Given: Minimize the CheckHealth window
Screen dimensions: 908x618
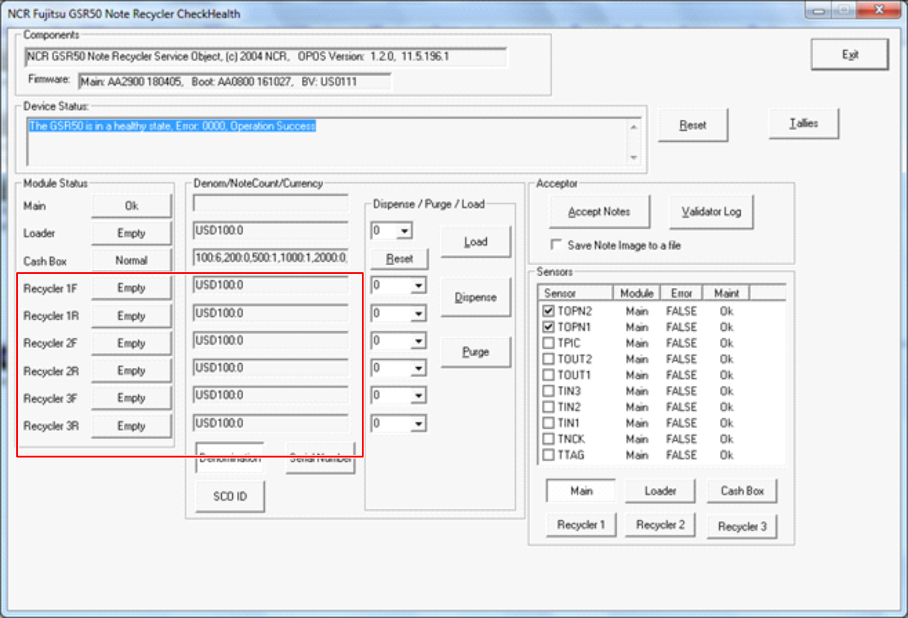Looking at the screenshot, I should [x=818, y=10].
